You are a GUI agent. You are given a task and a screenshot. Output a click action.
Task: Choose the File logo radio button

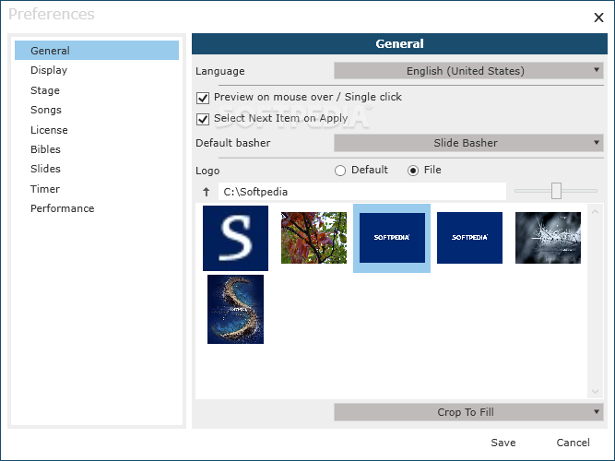coord(413,171)
